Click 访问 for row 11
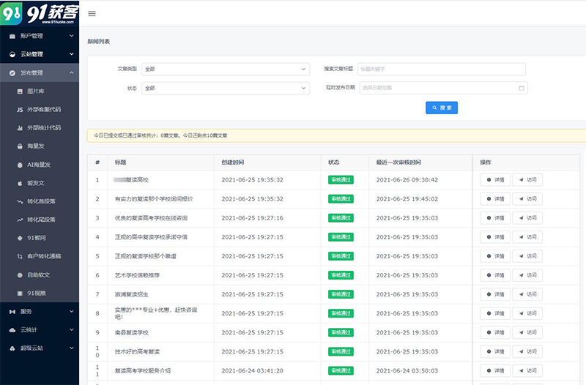The width and height of the screenshot is (586, 385). click(527, 370)
